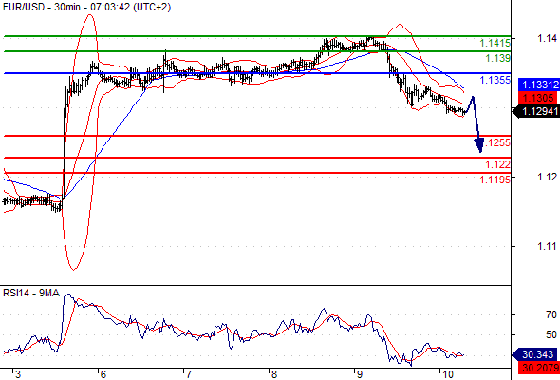Click the RSI 70 axis label

click(x=551, y=314)
